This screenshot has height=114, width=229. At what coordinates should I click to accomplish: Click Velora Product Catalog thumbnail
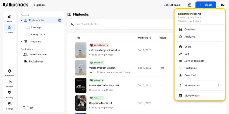[x=81, y=68]
